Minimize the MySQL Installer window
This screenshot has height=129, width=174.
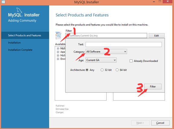[154, 2]
